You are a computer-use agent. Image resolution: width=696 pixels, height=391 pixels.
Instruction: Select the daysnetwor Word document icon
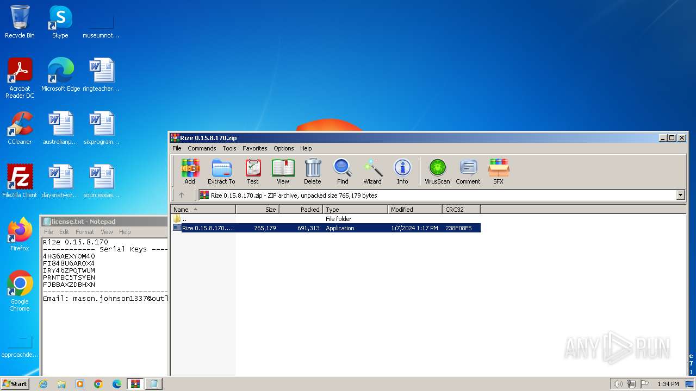pyautogui.click(x=60, y=181)
